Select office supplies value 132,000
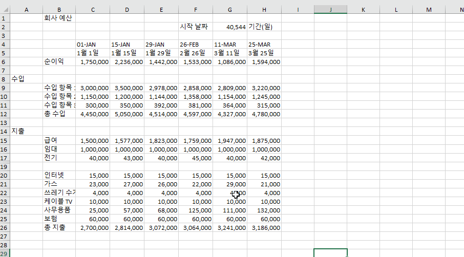The width and height of the screenshot is (464, 257). pos(264,210)
